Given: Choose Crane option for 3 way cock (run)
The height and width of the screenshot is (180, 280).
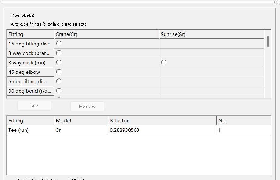Looking at the screenshot, I should (59, 62).
